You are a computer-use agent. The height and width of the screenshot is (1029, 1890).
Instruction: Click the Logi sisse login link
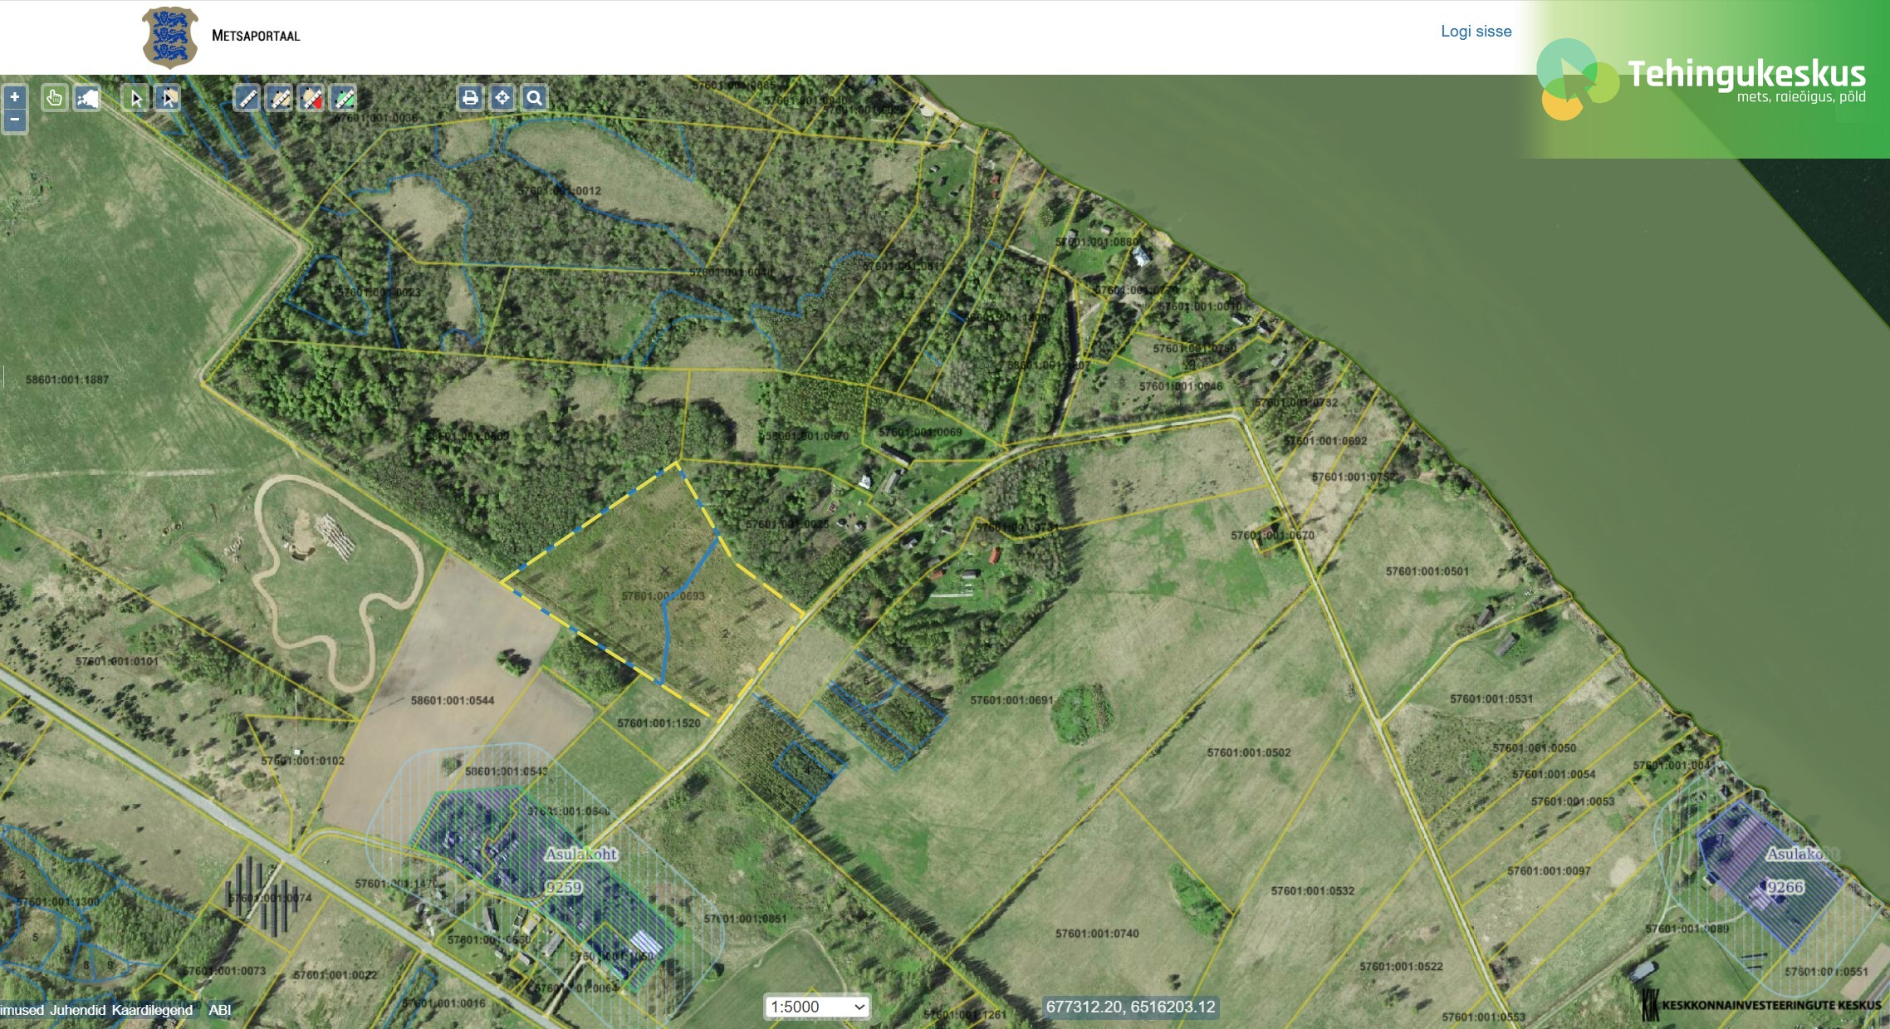pyautogui.click(x=1476, y=32)
